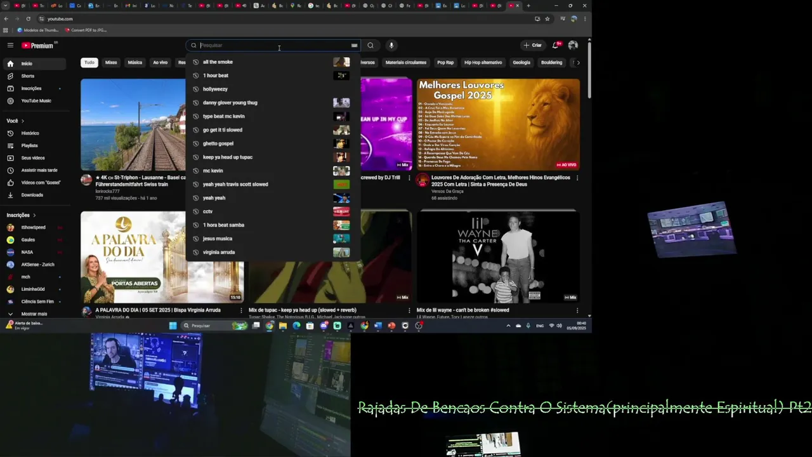Screen dimensions: 812x457
Task: Open the on-screen keyboard icon in search box
Action: [354, 45]
